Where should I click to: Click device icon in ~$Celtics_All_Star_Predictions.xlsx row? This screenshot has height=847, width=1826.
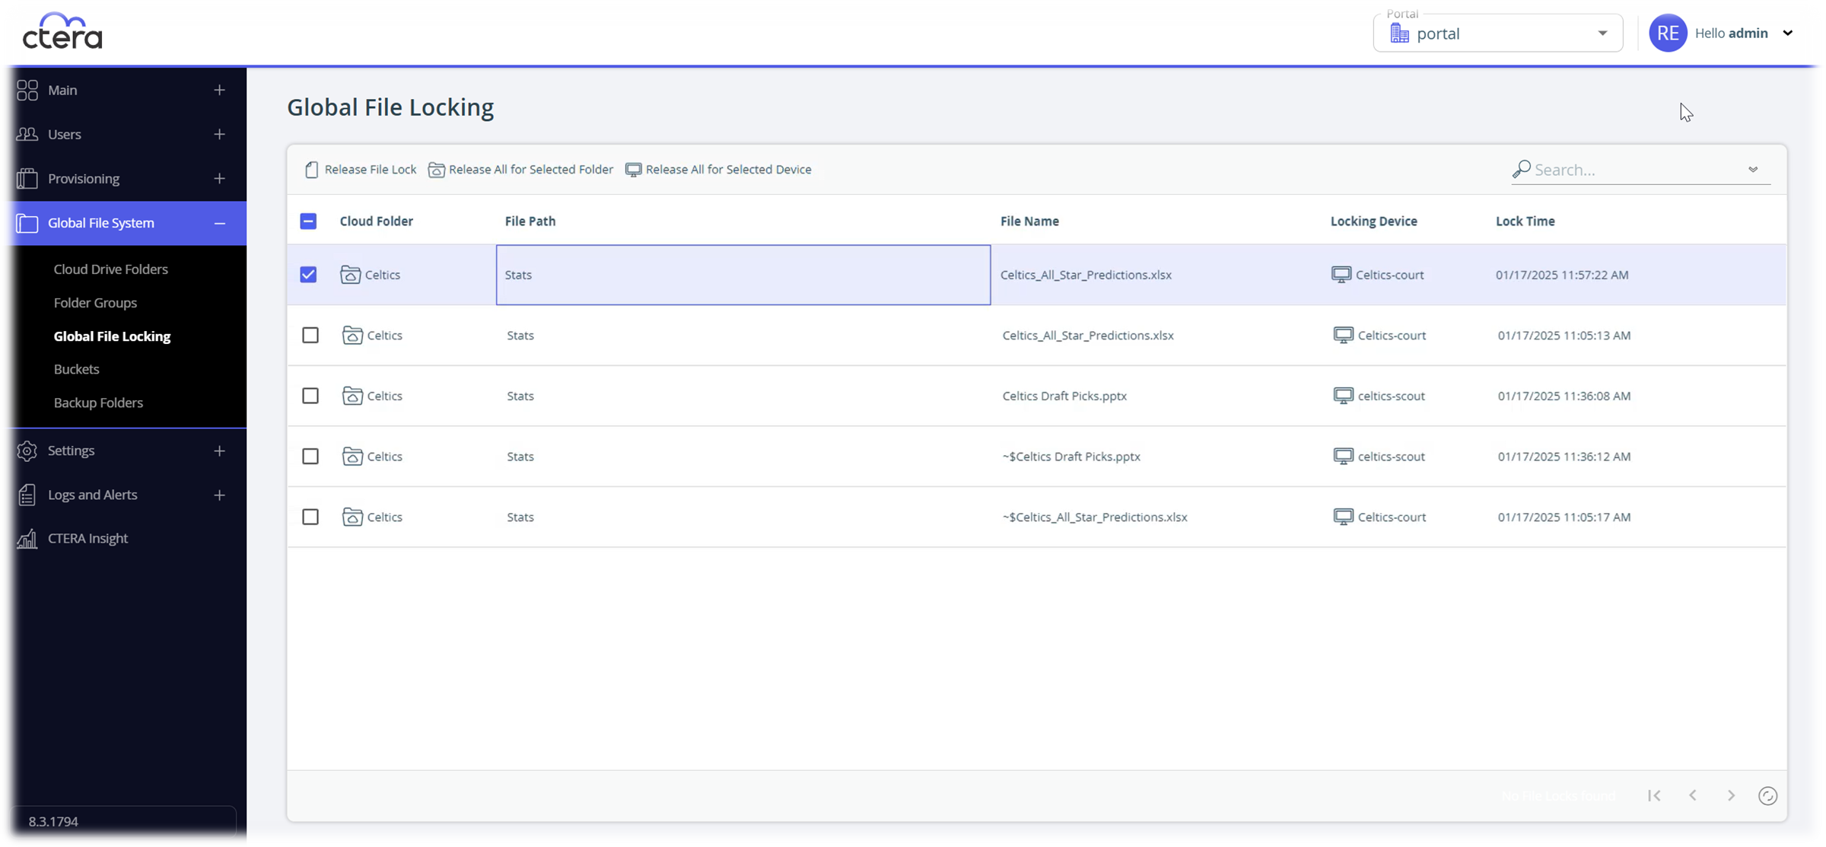[1344, 517]
